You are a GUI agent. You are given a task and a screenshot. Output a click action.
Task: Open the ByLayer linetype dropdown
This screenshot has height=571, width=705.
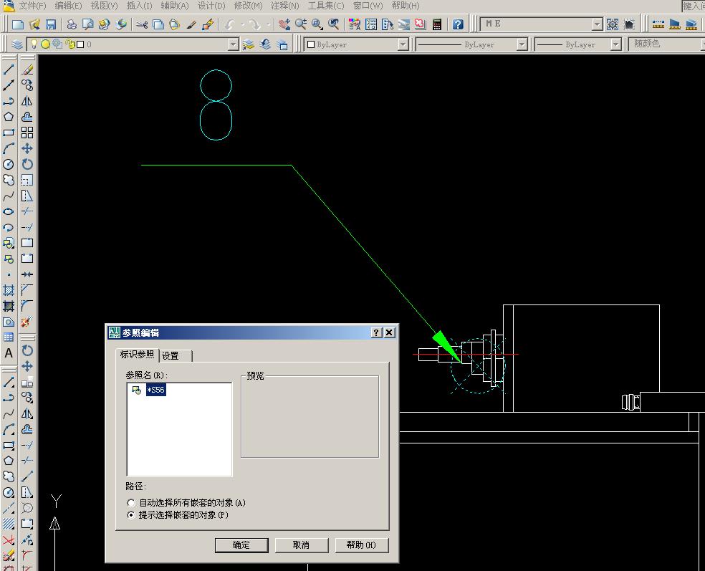pyautogui.click(x=522, y=44)
